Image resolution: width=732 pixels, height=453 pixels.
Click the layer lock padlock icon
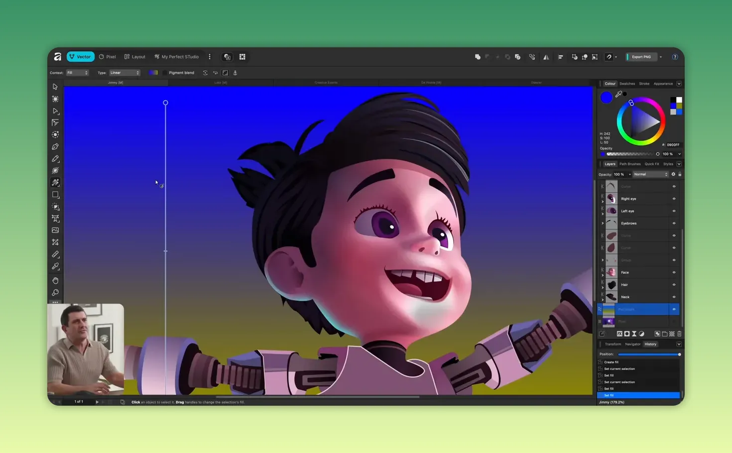(x=680, y=174)
